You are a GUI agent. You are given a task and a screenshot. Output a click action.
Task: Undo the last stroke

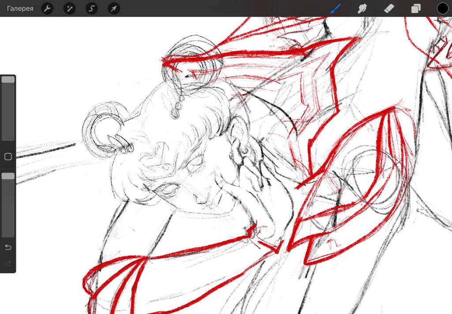point(8,247)
